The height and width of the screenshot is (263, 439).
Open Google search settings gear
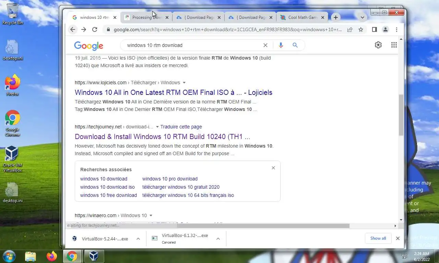coord(378,45)
